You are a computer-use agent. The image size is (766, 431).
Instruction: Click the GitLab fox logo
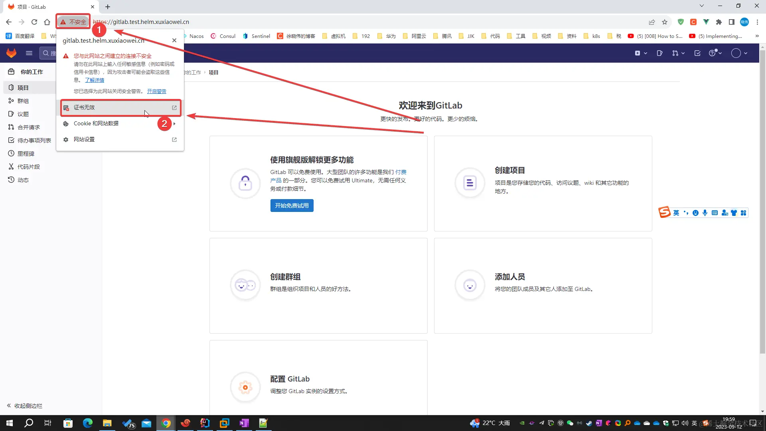pyautogui.click(x=12, y=53)
